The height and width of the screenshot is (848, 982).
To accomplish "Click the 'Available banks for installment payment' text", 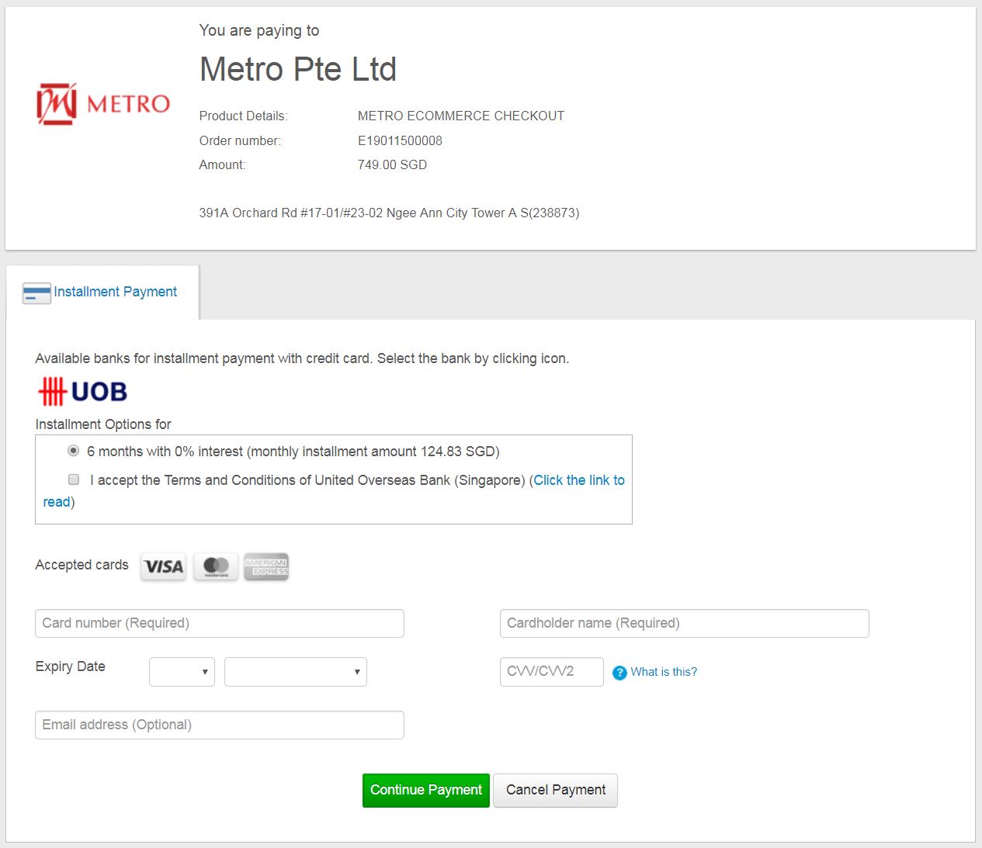I will 302,358.
